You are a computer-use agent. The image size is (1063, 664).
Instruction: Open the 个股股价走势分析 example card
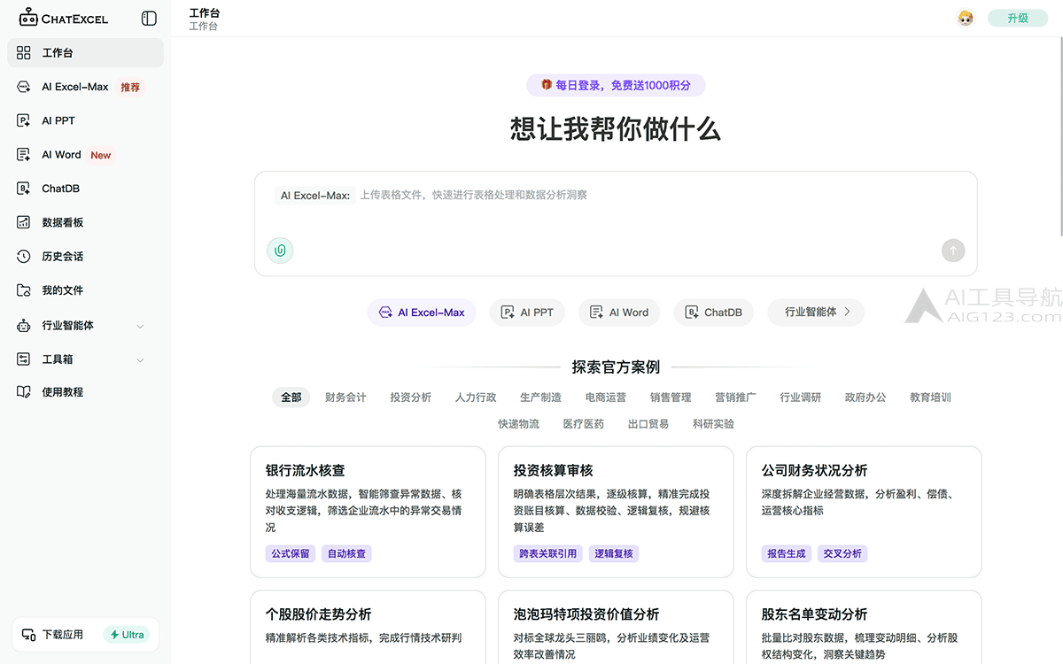click(368, 627)
